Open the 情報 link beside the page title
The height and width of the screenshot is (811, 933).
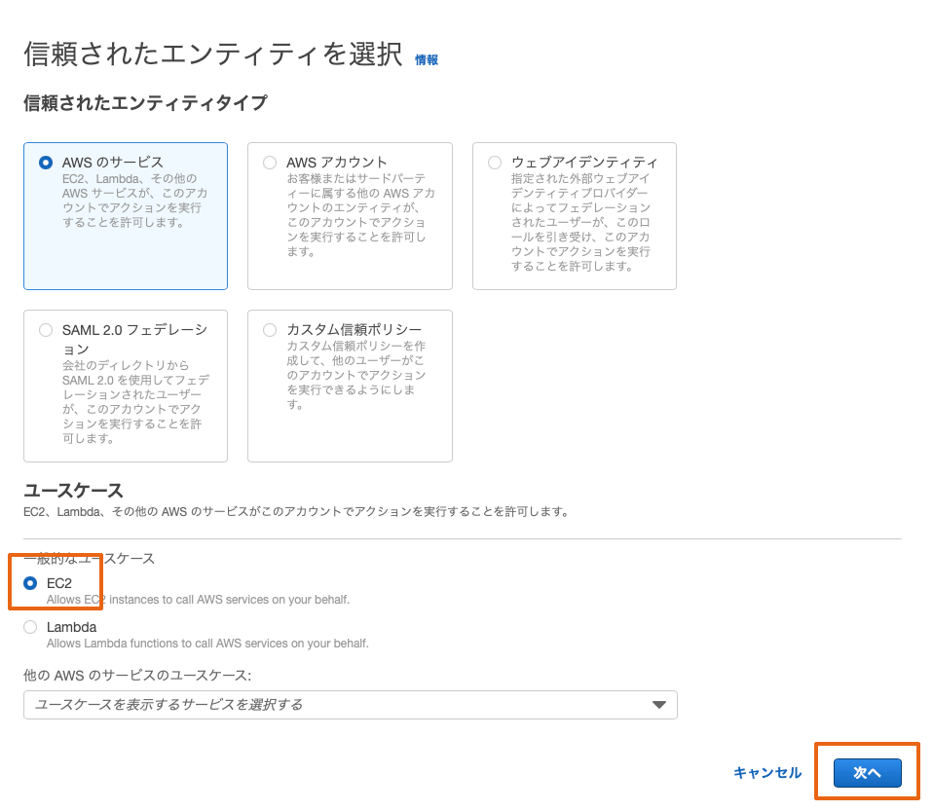tap(427, 59)
